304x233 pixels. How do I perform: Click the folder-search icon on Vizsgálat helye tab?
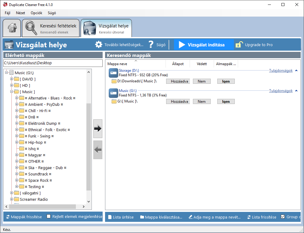coord(90,28)
